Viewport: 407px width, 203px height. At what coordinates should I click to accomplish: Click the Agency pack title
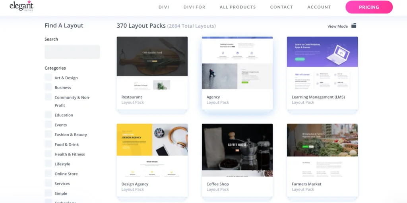213,97
